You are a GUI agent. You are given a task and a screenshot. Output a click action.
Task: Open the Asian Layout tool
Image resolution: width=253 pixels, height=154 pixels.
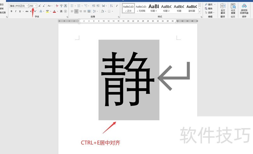tap(103, 6)
